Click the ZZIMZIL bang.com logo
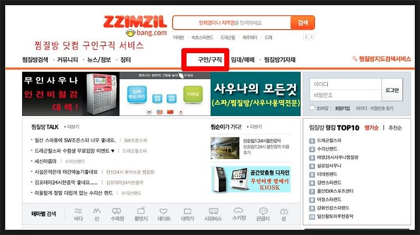The width and height of the screenshot is (420, 235). 135,26
